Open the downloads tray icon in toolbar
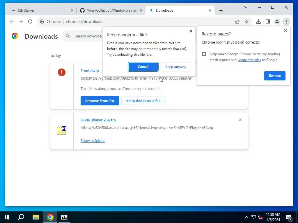The width and height of the screenshot is (298, 223). pyautogui.click(x=258, y=21)
